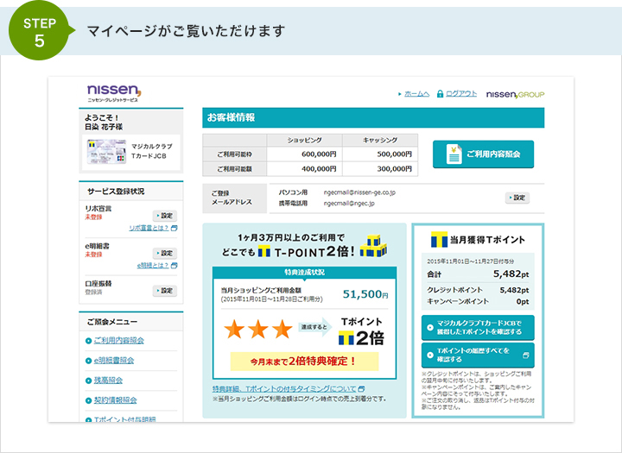Click shopping ご利用可能額 400,000円 cell

pyautogui.click(x=304, y=169)
